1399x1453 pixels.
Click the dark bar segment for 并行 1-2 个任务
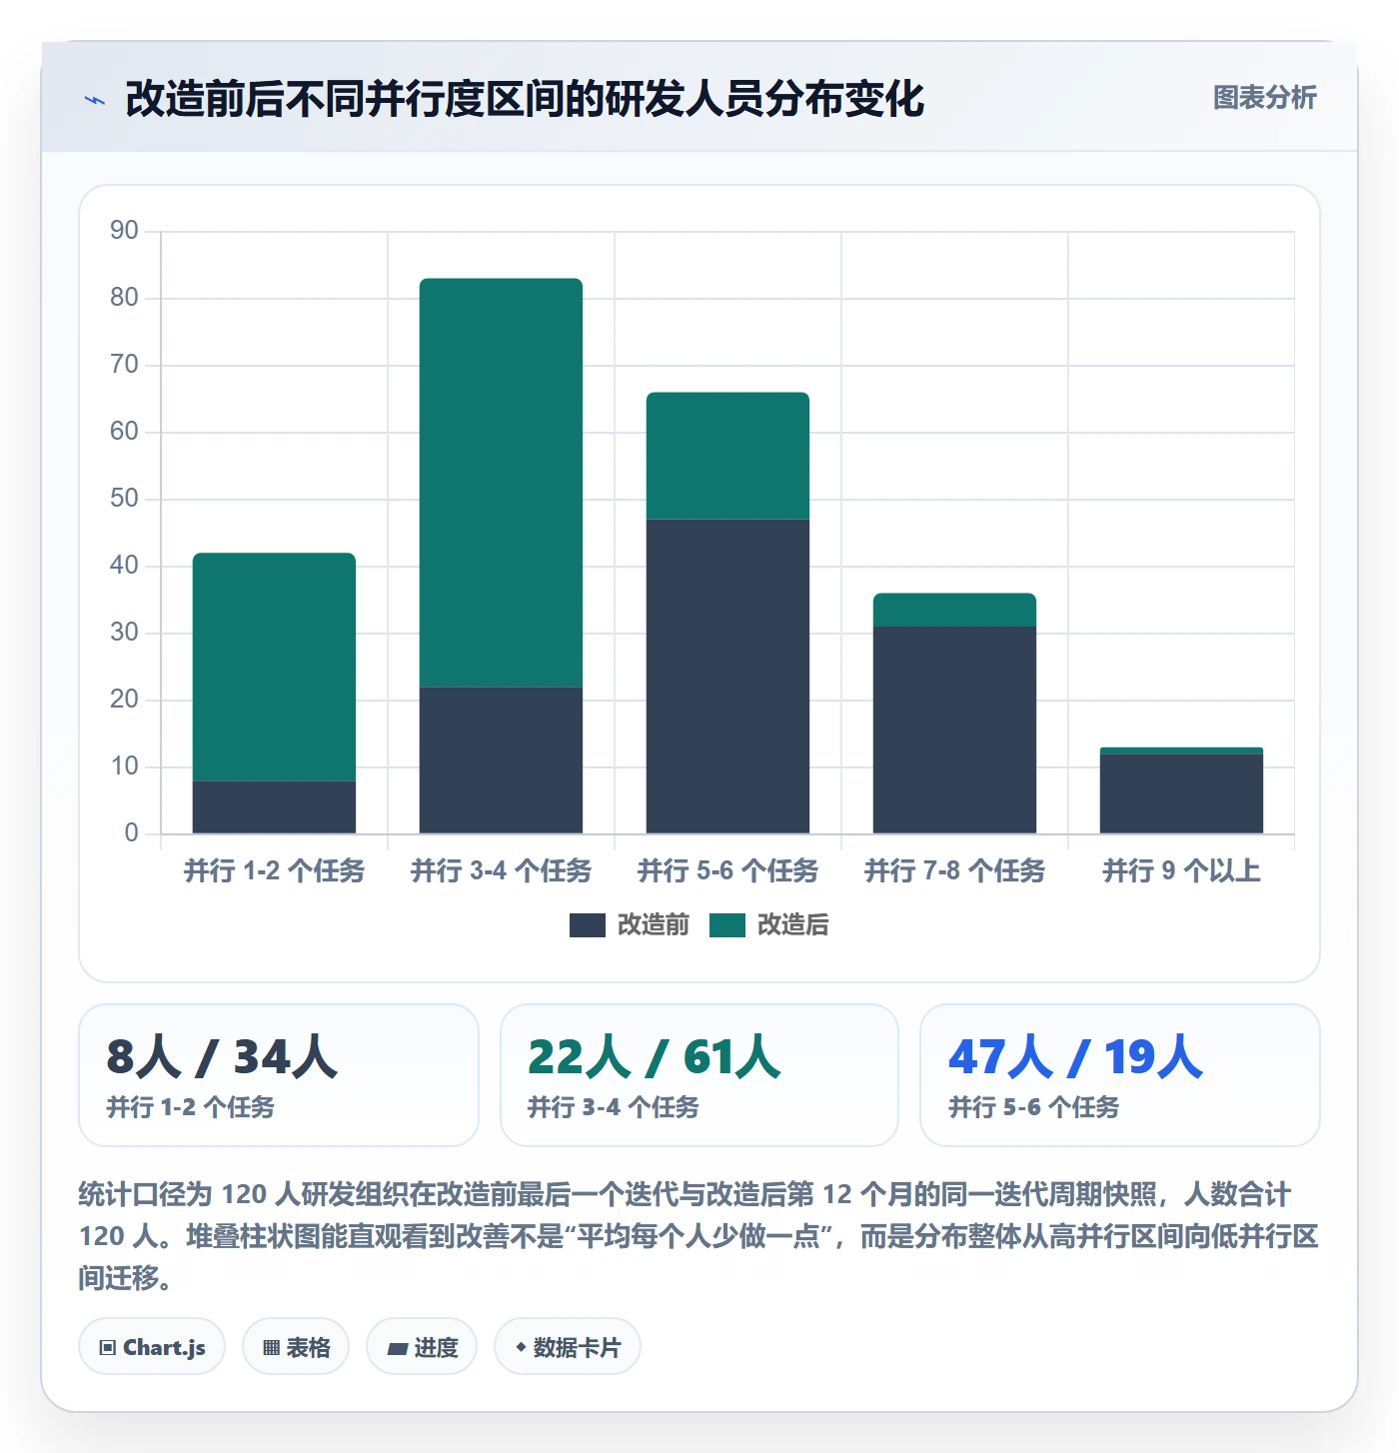click(x=274, y=807)
